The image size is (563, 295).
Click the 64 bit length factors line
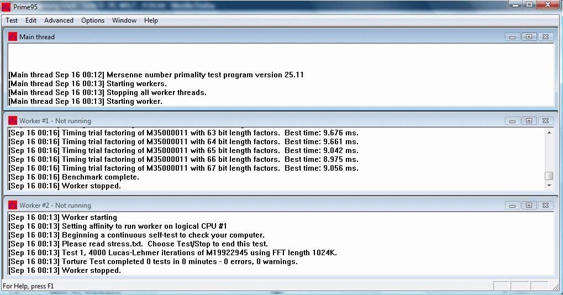[183, 142]
